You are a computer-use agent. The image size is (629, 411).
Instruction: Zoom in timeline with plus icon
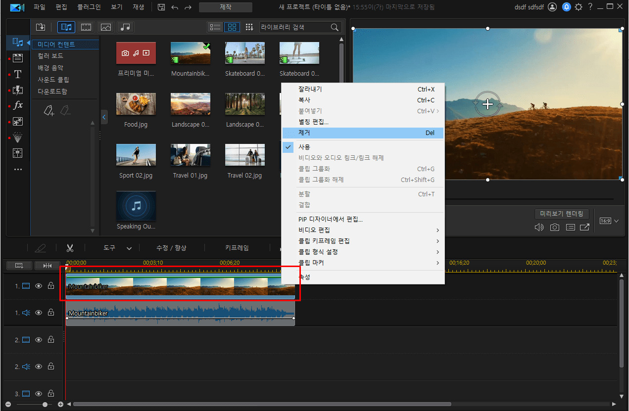click(60, 405)
